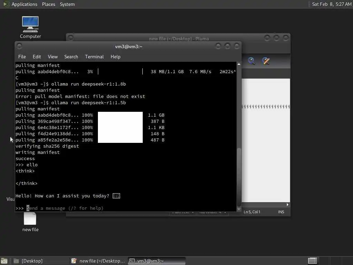
Task: Close the vm3@vm3 terminal window
Action: [236, 46]
